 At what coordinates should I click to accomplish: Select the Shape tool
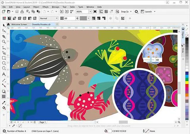[x=4, y=31]
